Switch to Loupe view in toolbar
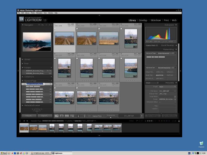 coord(62,116)
